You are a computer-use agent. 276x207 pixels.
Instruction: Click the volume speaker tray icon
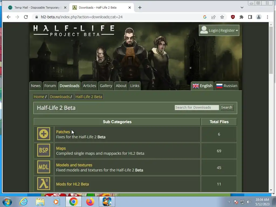(x=249, y=202)
